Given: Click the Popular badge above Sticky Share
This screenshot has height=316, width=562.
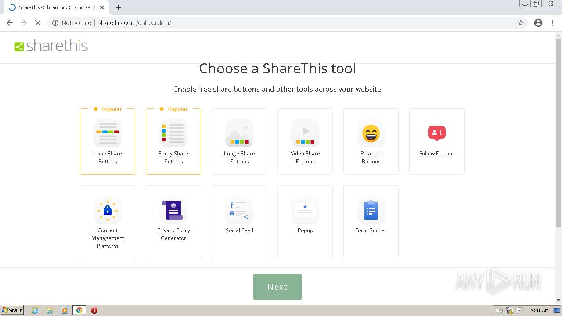Looking at the screenshot, I should (173, 109).
